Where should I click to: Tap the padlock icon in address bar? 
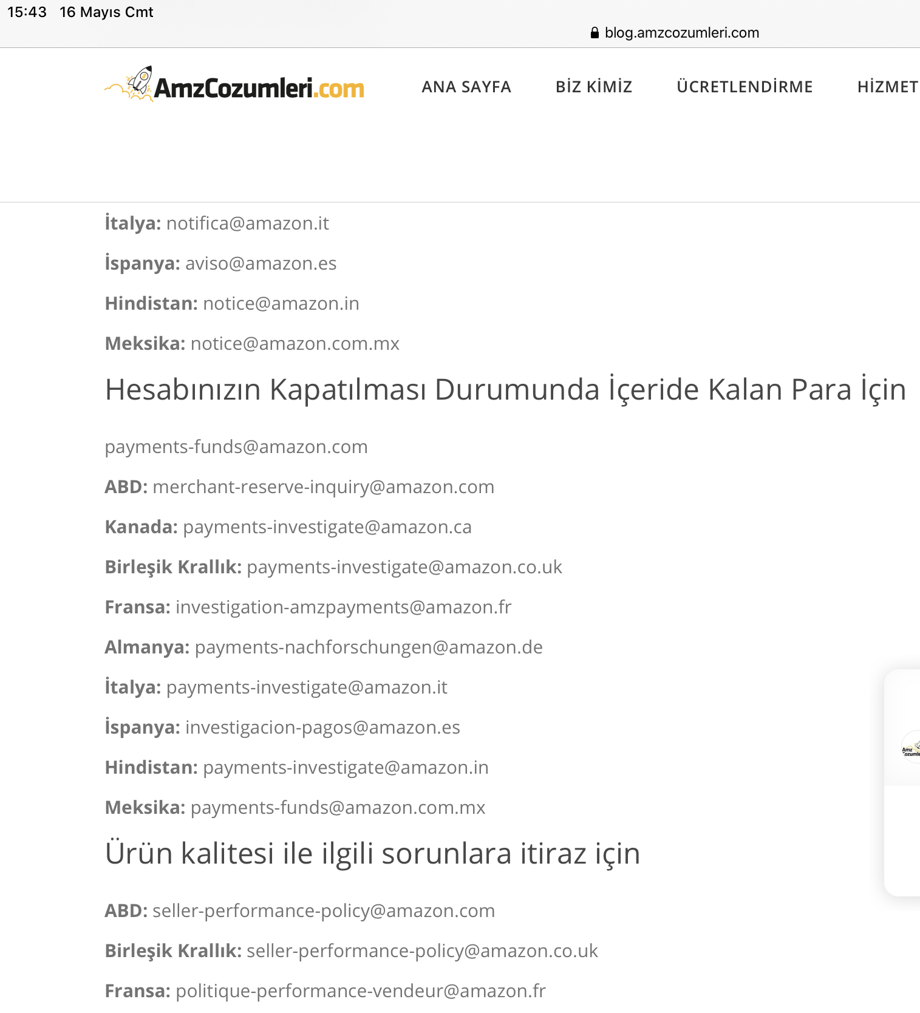pyautogui.click(x=595, y=33)
